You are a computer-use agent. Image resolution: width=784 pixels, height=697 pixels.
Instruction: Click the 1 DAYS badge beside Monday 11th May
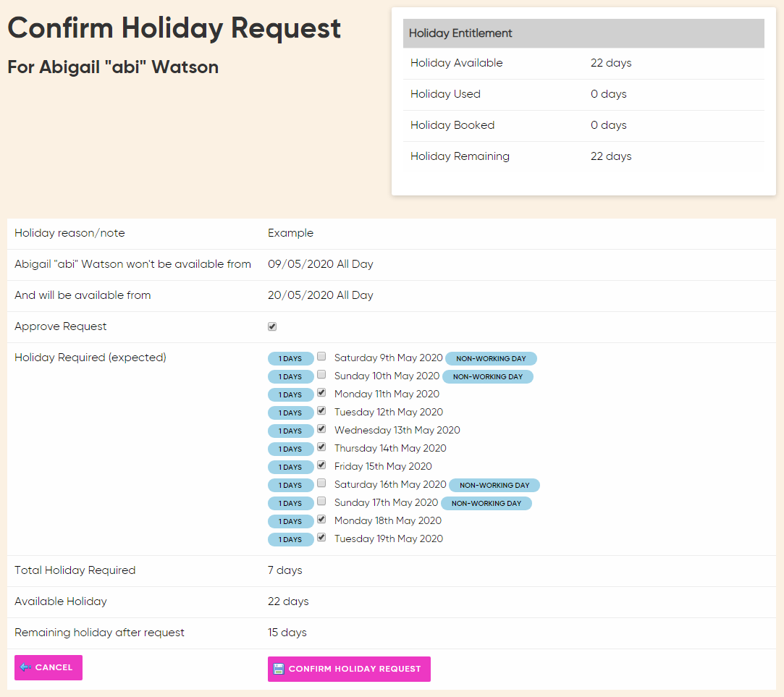[291, 394]
